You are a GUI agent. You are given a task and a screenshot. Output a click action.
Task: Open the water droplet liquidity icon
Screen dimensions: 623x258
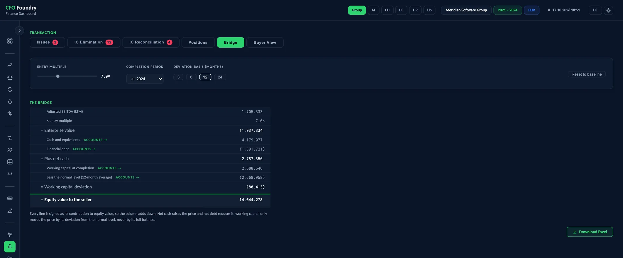coord(10,102)
